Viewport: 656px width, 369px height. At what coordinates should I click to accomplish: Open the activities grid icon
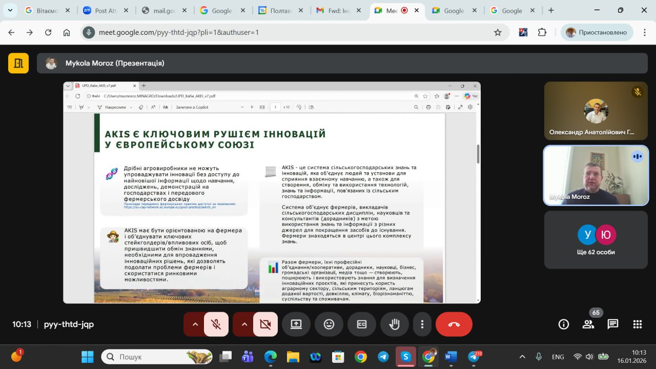638,324
